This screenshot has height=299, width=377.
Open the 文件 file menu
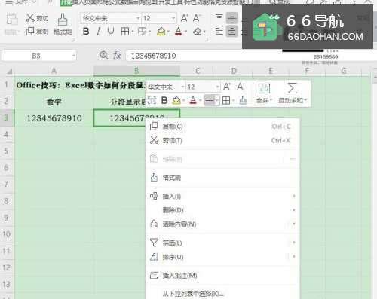[23, 2]
